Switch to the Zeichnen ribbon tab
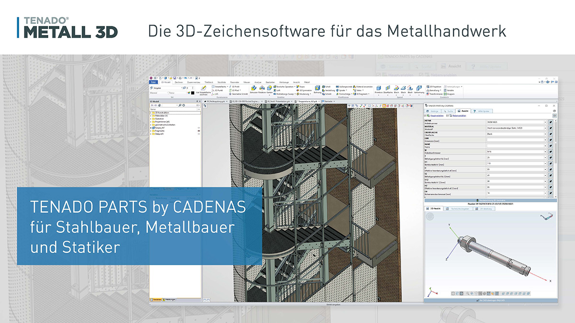Image resolution: width=575 pixels, height=323 pixels. pyautogui.click(x=179, y=82)
